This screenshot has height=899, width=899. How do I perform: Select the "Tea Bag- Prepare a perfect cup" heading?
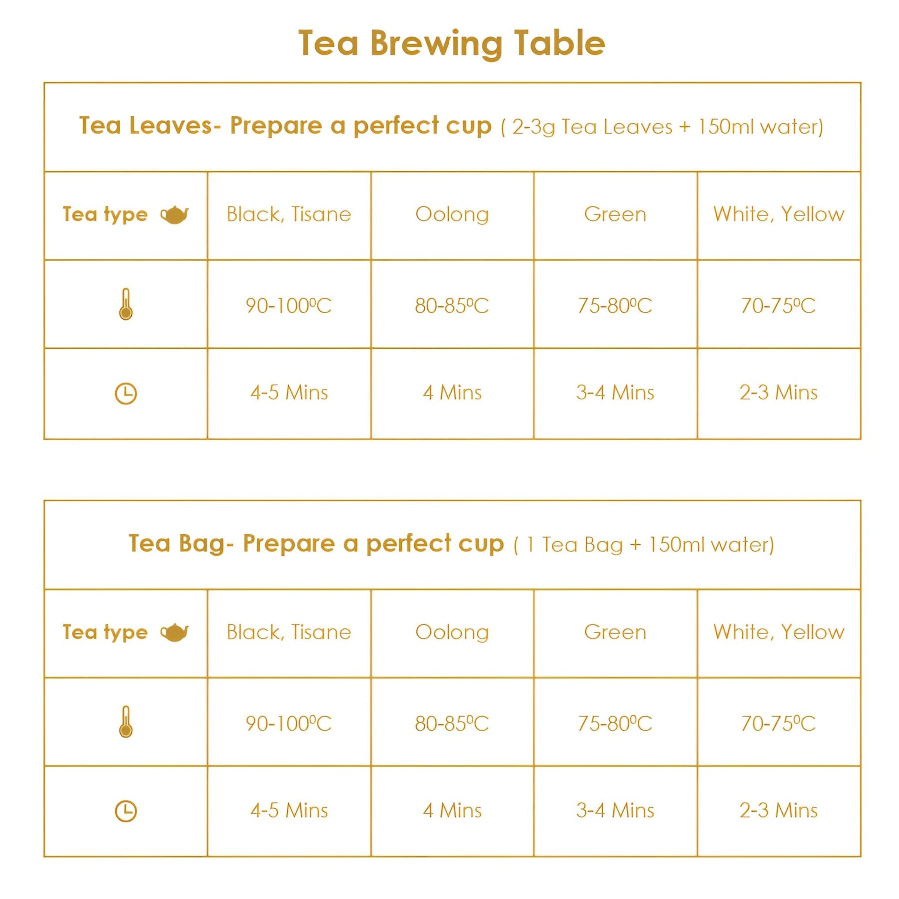click(316, 543)
